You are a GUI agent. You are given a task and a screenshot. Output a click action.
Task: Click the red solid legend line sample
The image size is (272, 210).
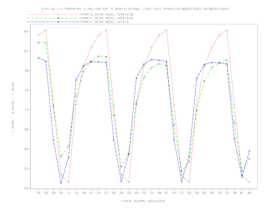click(53, 14)
